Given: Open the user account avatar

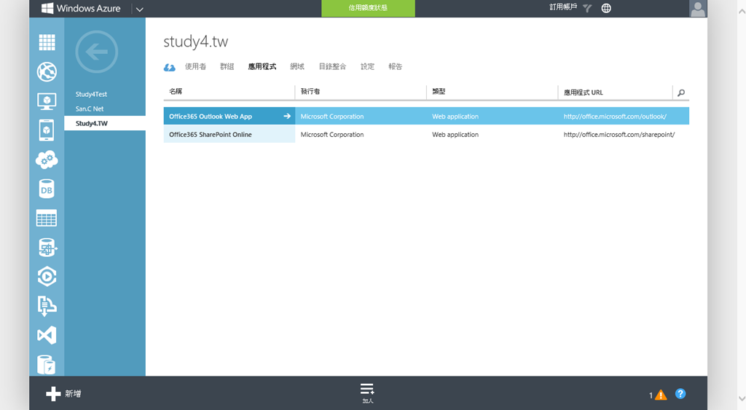Looking at the screenshot, I should (x=698, y=9).
